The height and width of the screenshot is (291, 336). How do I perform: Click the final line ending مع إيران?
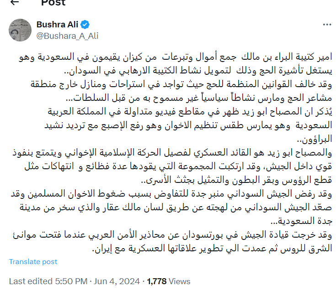tap(212, 249)
